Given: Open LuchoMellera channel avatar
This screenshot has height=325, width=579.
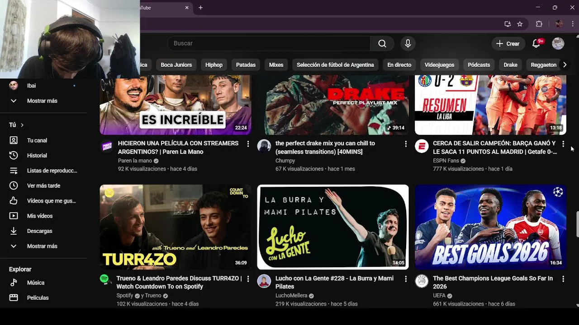Looking at the screenshot, I should point(264,281).
